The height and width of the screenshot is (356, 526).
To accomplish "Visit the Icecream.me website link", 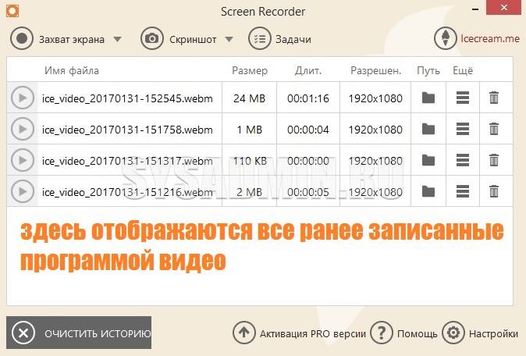I will pos(477,38).
